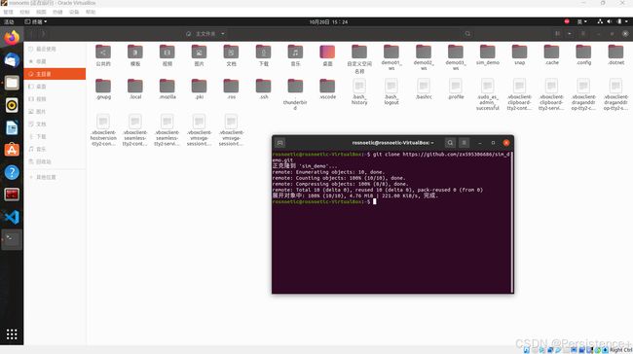Select the Terminal icon in the dock
Viewport: 633px width, 354px height.
(x=12, y=239)
